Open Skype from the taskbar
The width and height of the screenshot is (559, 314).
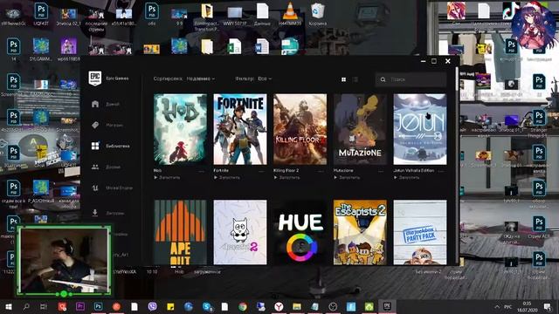coord(207,306)
